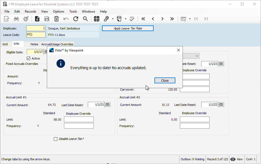Click the application icon in title bar

[5, 4]
